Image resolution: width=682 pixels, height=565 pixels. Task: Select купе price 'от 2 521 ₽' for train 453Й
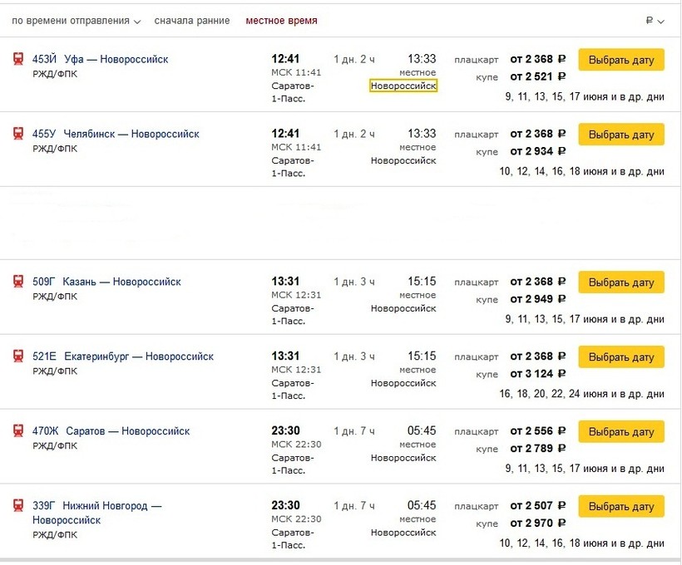tap(537, 77)
